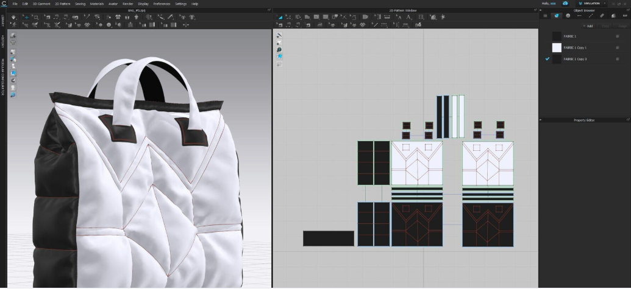Choose the 2D text annotation tool

point(408,17)
